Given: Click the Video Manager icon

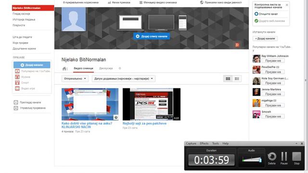Looking at the screenshot, I should pos(141,2).
